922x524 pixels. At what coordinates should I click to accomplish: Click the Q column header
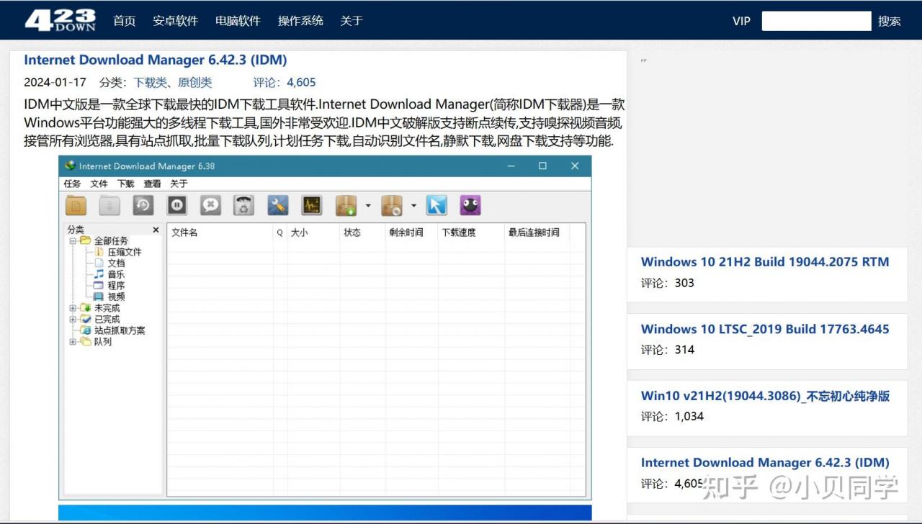[x=280, y=232]
